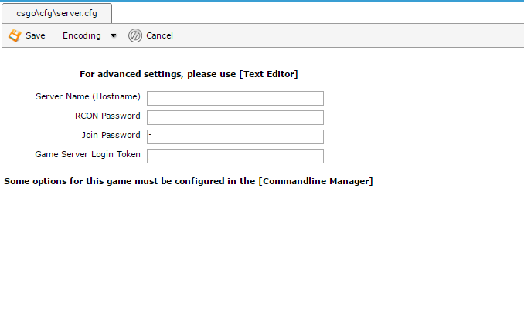Click the Encoding label in toolbar
524x323 pixels.
click(82, 35)
